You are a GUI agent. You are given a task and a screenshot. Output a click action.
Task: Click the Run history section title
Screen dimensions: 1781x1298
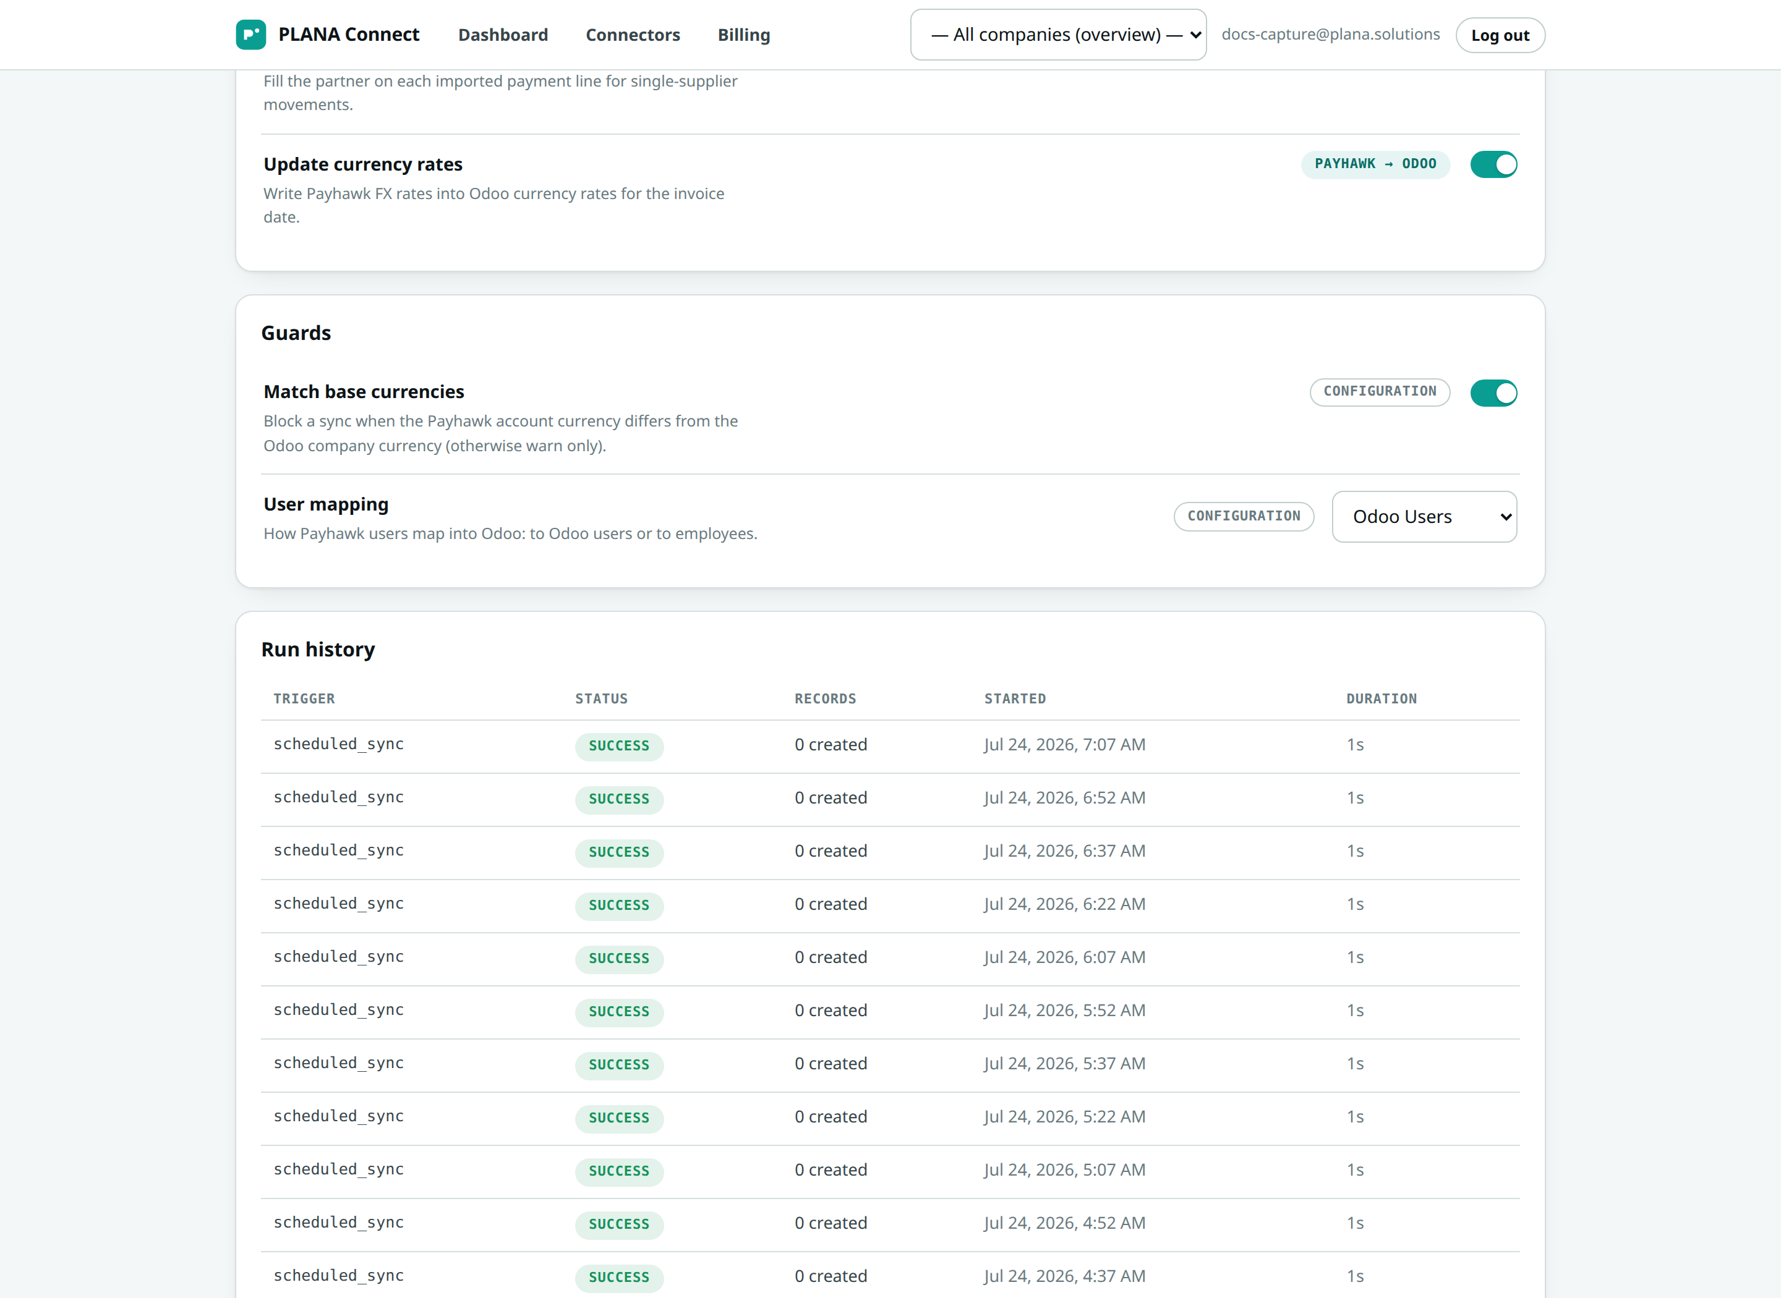[317, 650]
